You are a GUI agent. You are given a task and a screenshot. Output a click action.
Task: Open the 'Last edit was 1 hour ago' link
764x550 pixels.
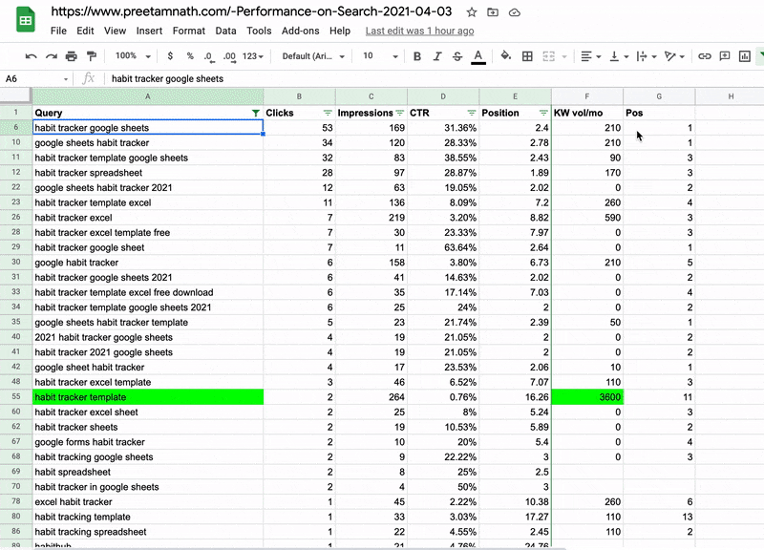(x=419, y=31)
